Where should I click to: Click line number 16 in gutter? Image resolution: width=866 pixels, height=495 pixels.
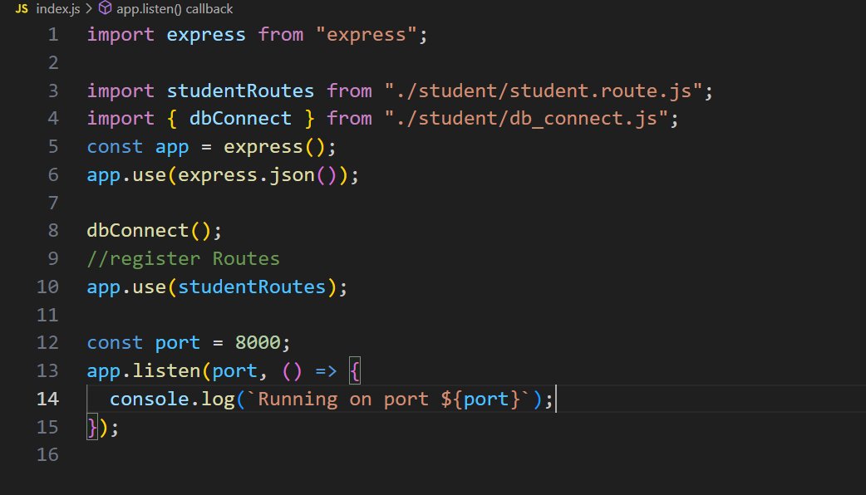(x=47, y=454)
